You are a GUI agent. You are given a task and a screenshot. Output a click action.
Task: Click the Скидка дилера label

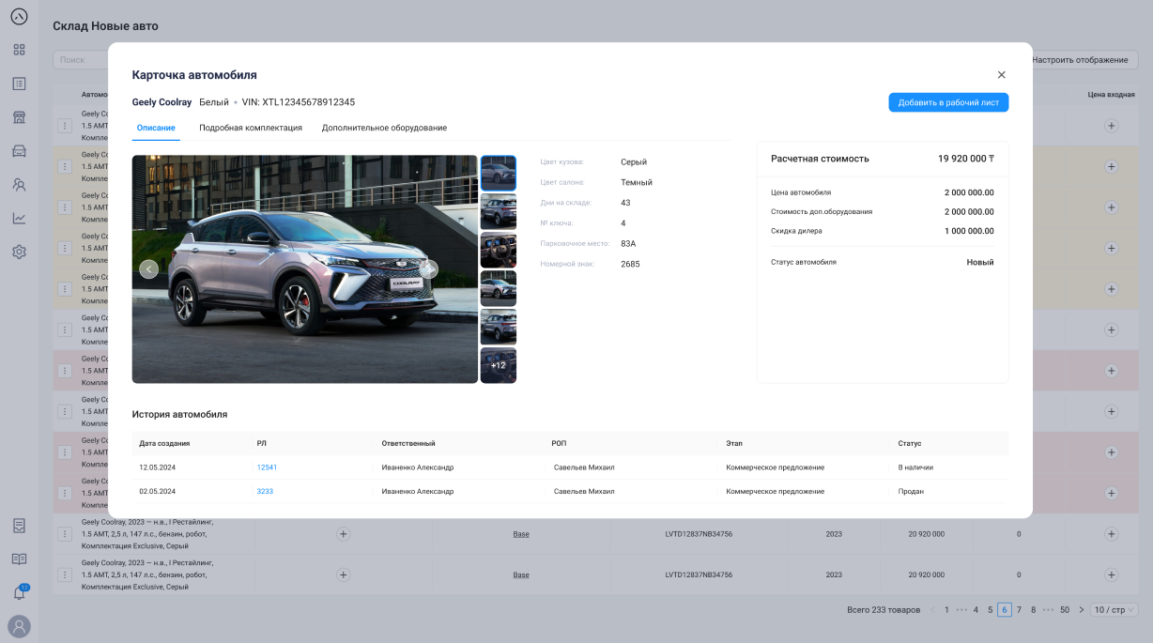click(796, 231)
